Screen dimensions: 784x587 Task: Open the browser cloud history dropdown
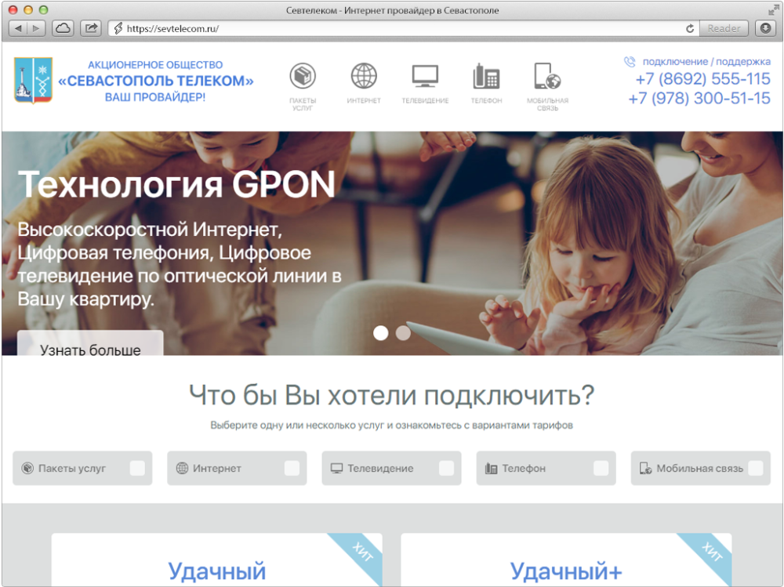click(62, 27)
